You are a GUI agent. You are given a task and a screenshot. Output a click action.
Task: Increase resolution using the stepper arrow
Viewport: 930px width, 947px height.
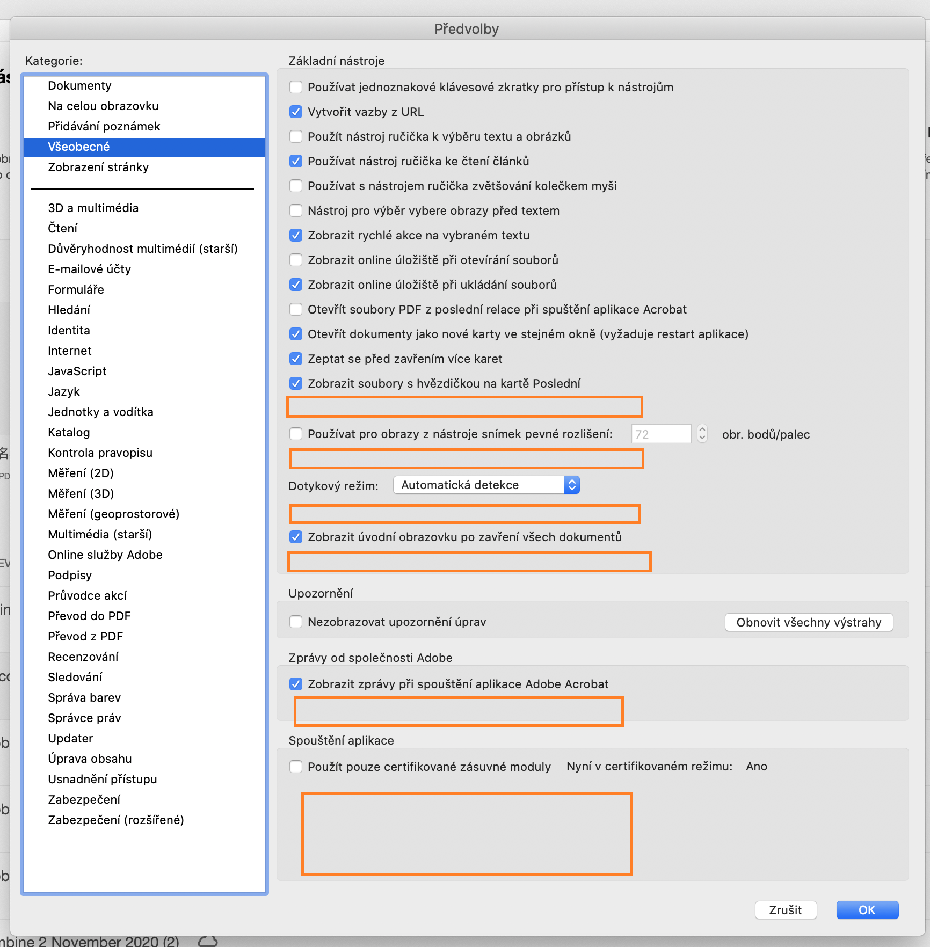(x=702, y=429)
